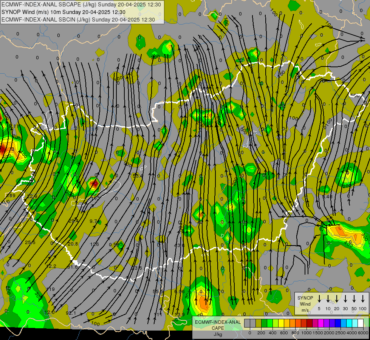Click the ECMWF-INDEX-ANAL CAPE legend label
370x340 pixels.
(x=218, y=325)
